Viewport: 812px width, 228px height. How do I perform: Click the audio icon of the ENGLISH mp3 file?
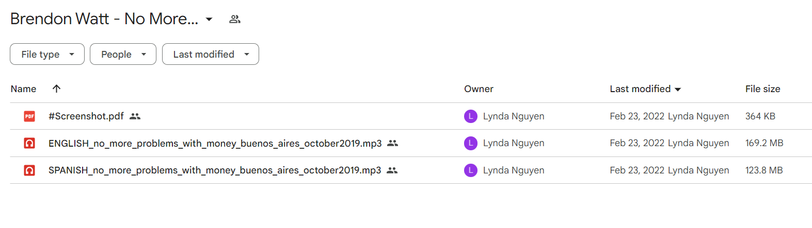coord(29,143)
